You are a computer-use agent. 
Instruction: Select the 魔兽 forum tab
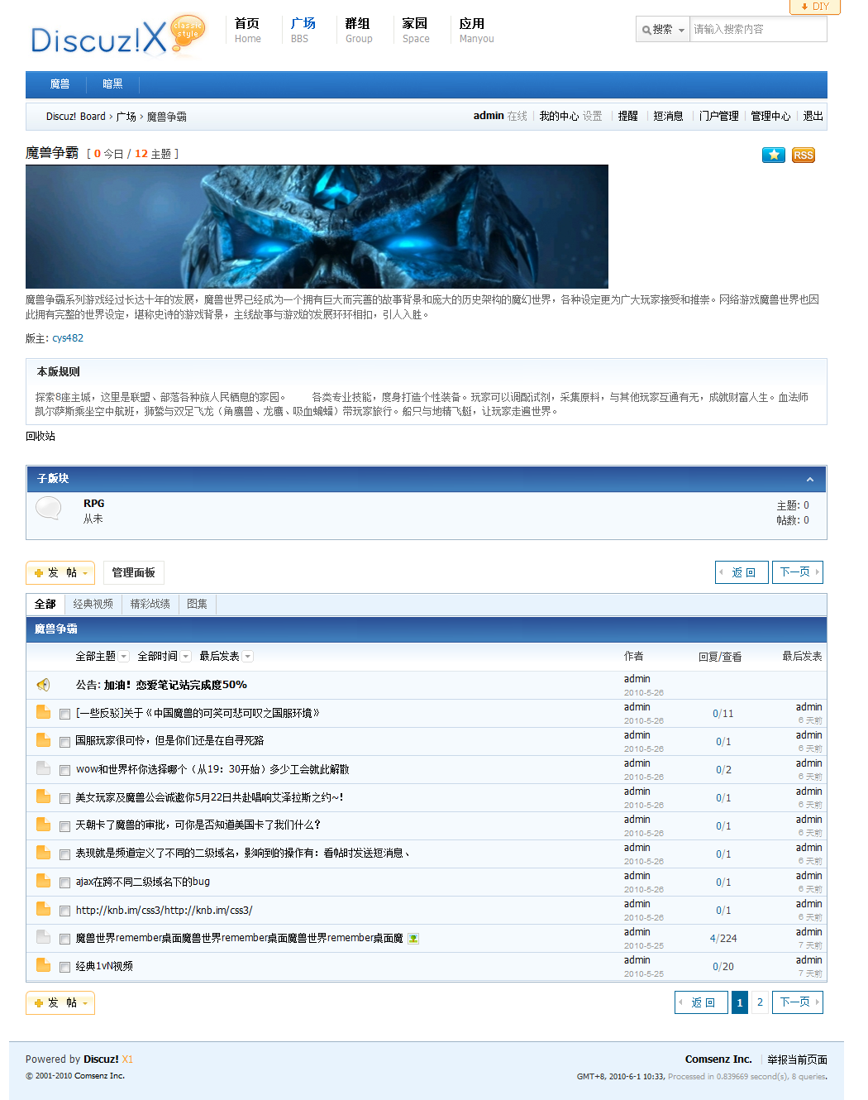point(60,84)
